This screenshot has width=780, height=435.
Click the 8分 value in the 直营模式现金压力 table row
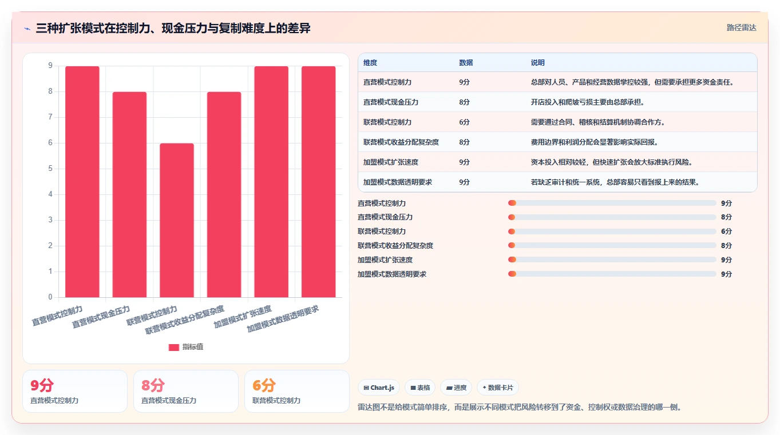[x=464, y=102]
